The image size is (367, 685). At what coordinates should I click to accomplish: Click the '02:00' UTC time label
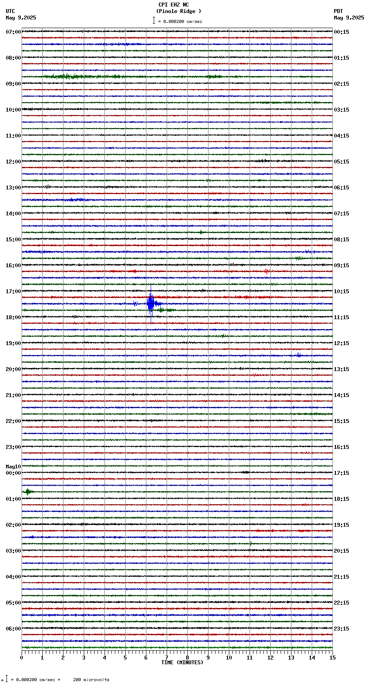(13, 525)
